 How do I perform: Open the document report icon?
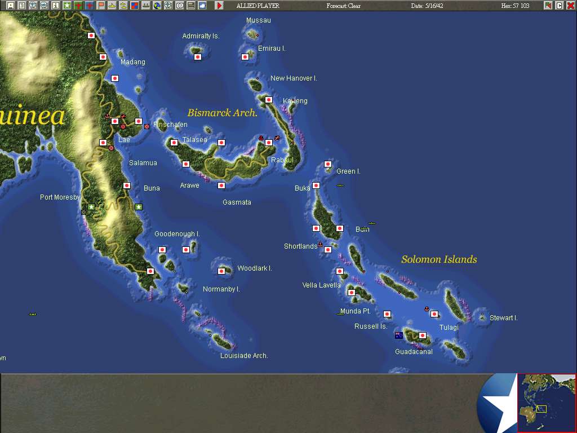(x=22, y=6)
